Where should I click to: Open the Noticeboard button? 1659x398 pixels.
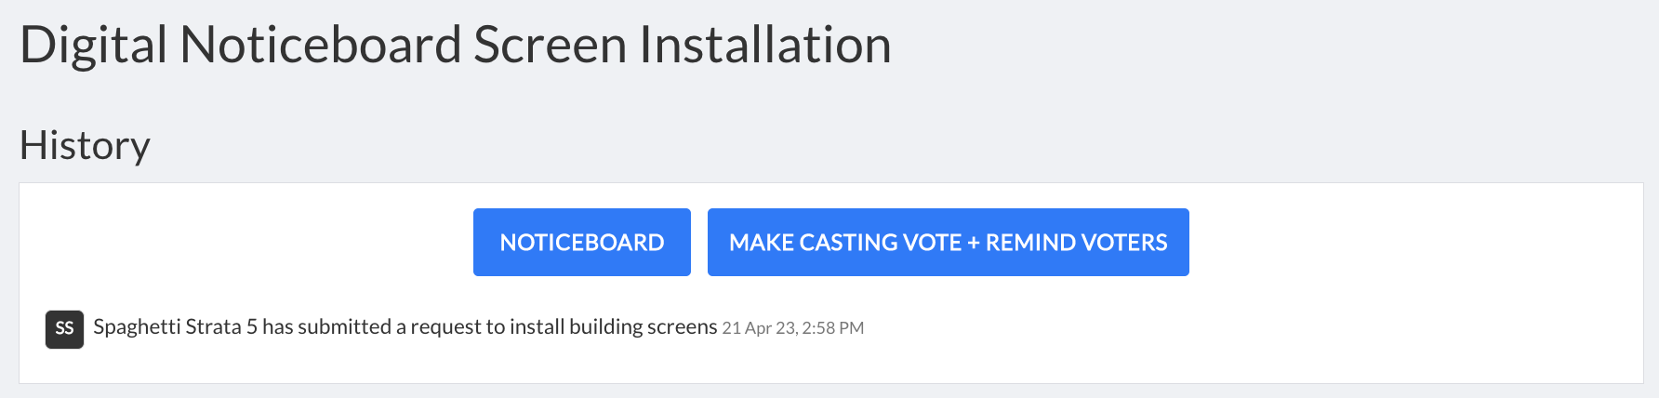coord(582,242)
